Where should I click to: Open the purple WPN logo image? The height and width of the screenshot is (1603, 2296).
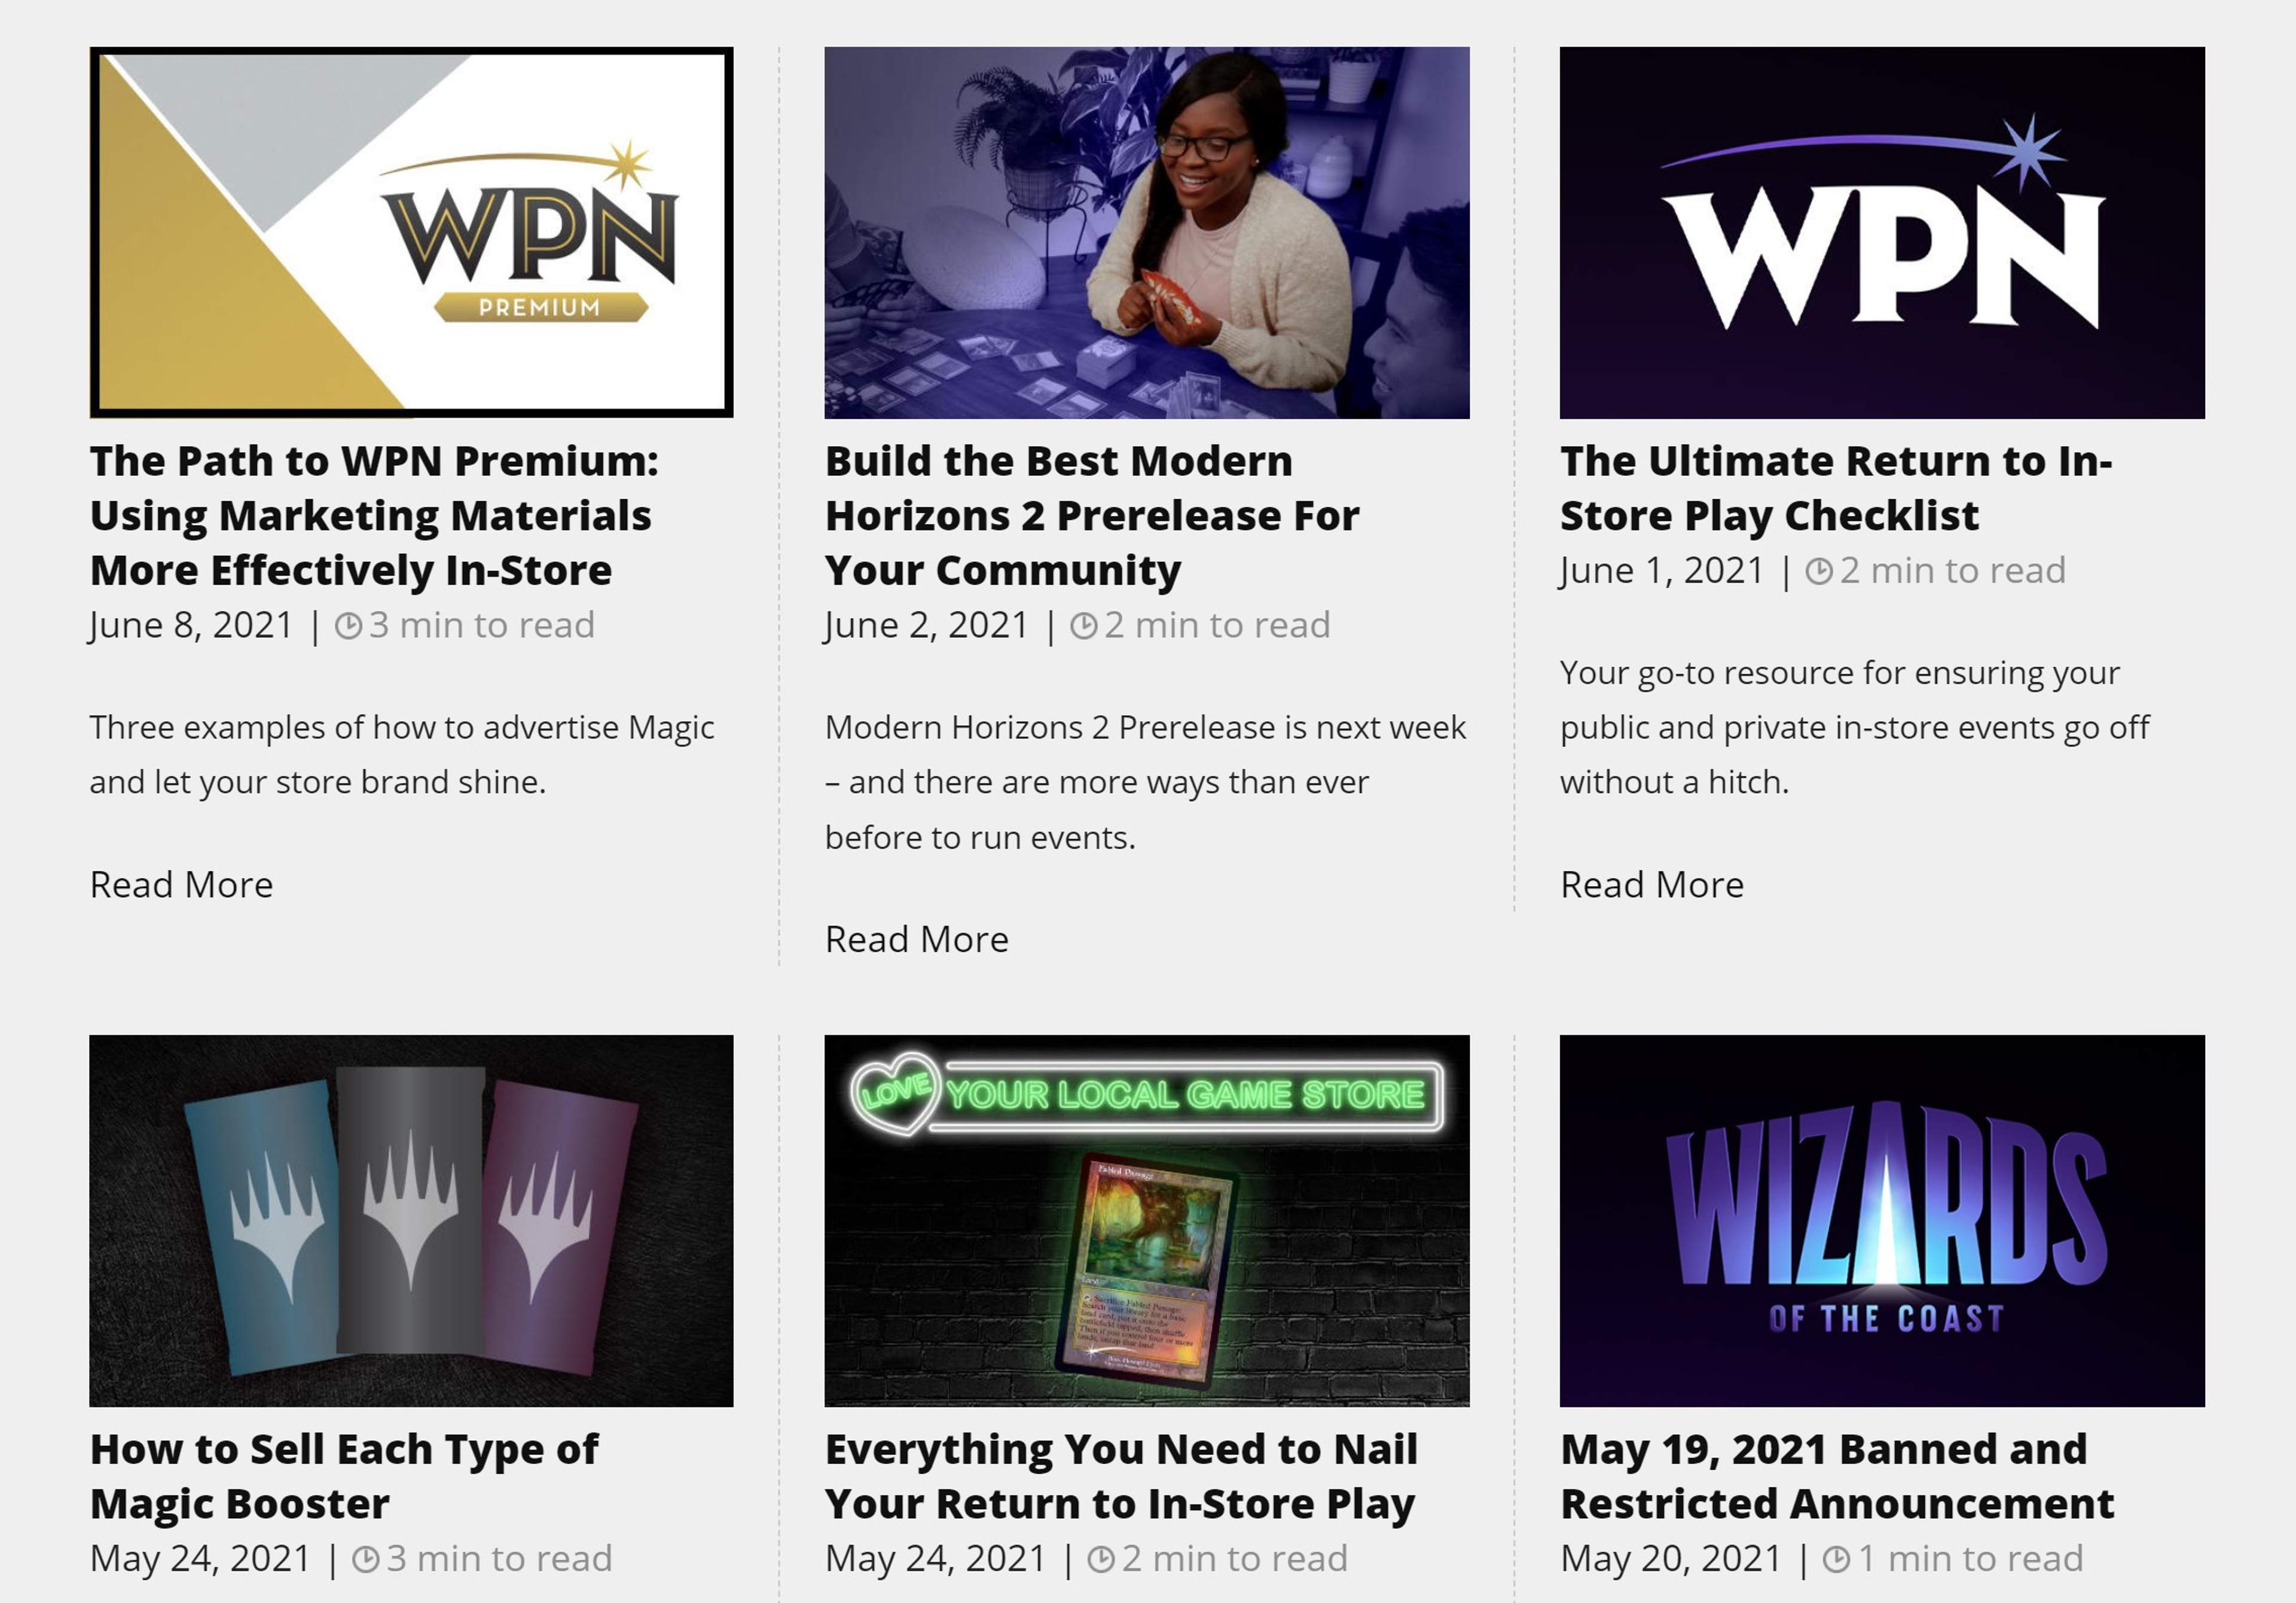[1882, 232]
